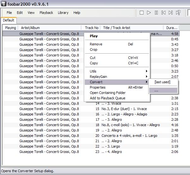Click the 3:18 duration cell
Screen dimensions: 190x175
point(175,55)
